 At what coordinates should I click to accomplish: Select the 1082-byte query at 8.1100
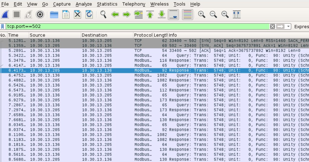point(154,135)
